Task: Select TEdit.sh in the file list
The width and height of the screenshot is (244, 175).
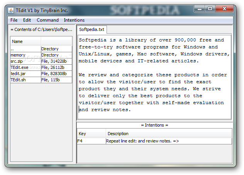Action: point(26,80)
